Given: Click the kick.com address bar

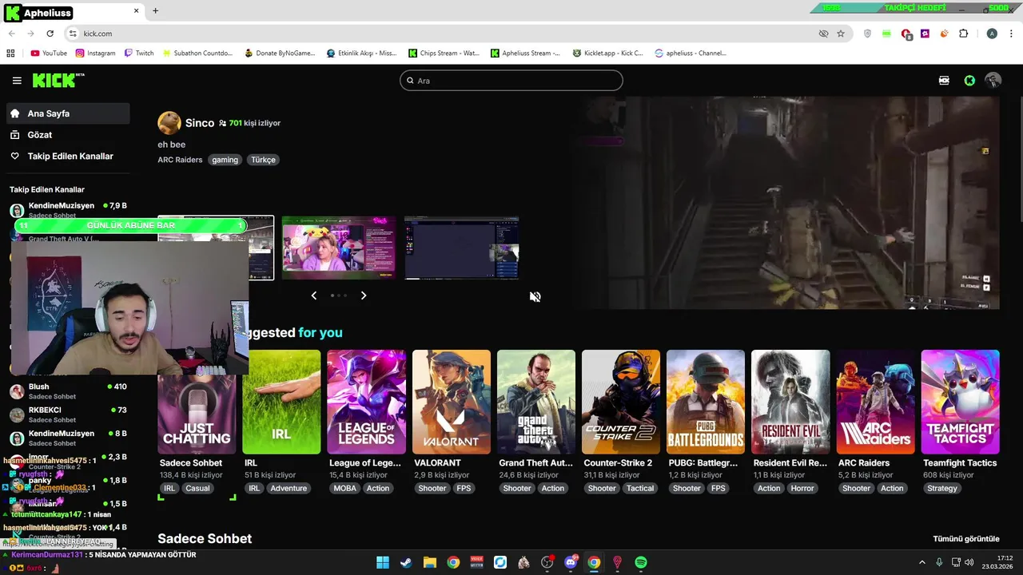Looking at the screenshot, I should click(x=448, y=34).
